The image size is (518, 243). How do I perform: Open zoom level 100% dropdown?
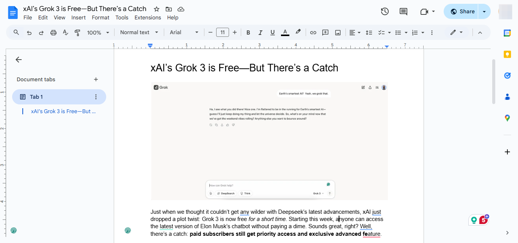coord(98,33)
